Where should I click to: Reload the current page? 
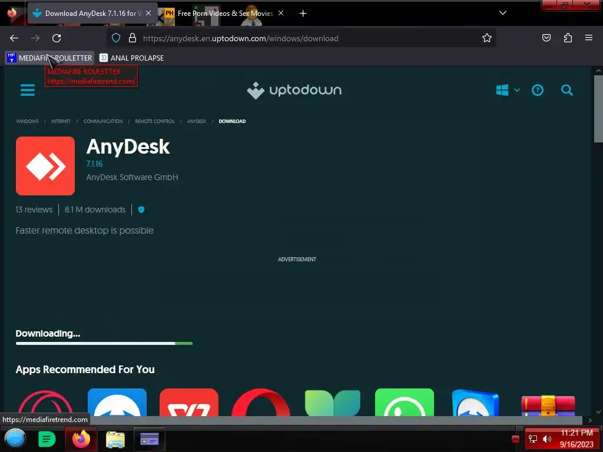click(x=57, y=38)
